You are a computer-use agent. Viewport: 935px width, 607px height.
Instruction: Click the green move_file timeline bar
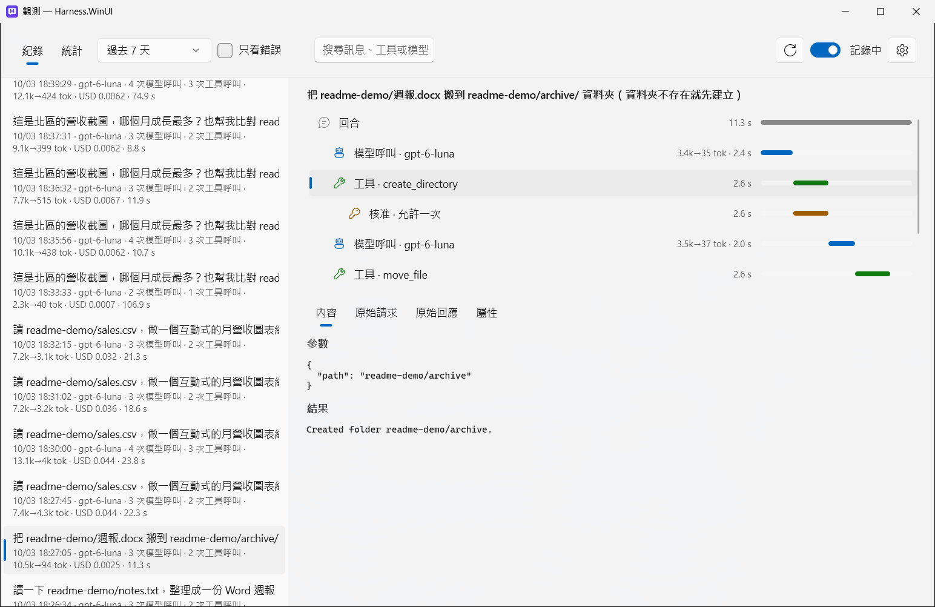click(873, 274)
